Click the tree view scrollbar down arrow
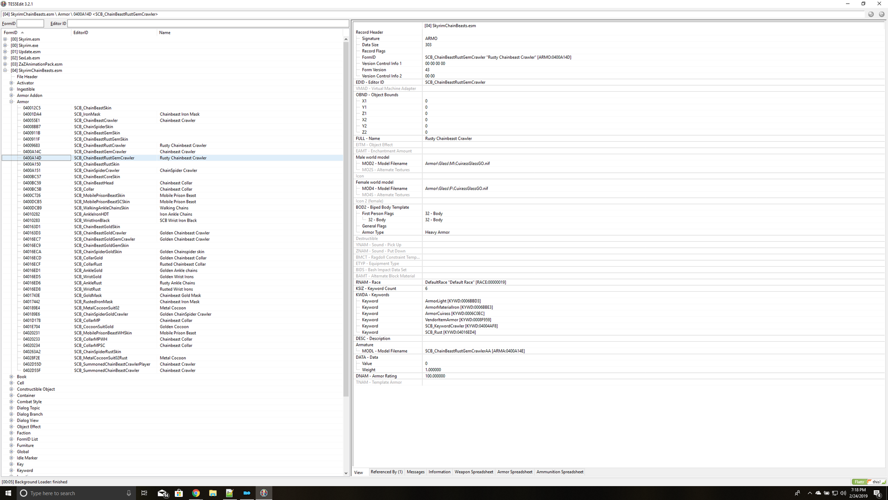The image size is (888, 500). click(x=346, y=473)
